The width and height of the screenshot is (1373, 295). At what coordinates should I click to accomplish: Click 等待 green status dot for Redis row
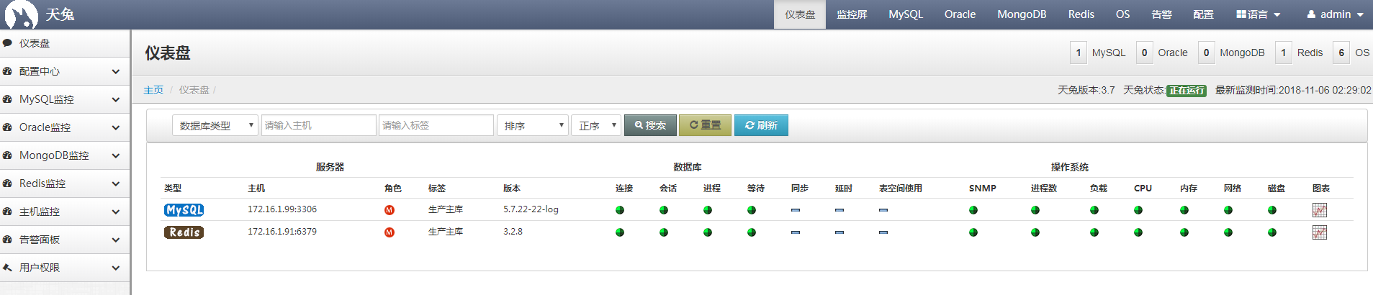(752, 232)
